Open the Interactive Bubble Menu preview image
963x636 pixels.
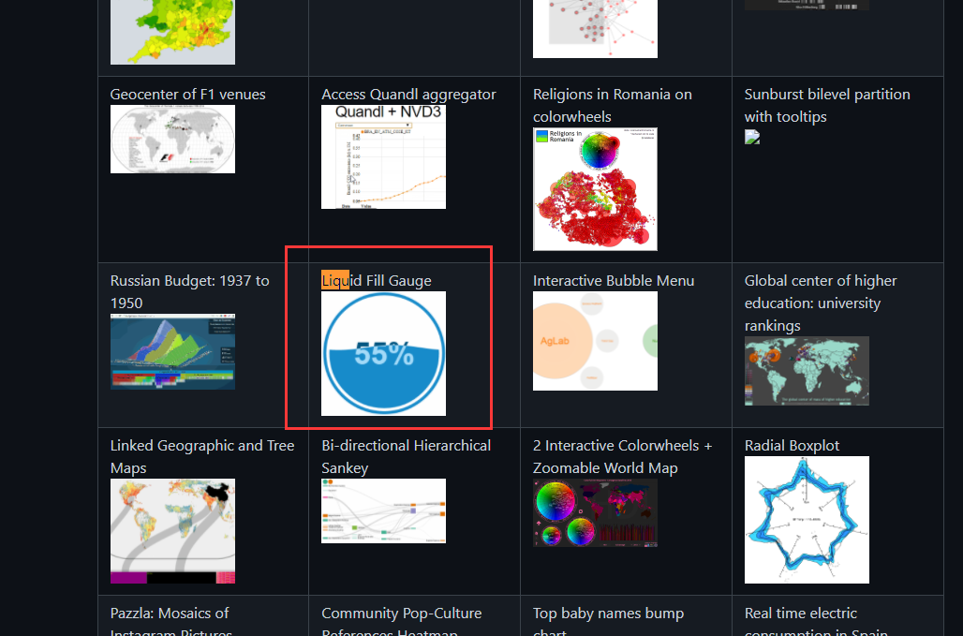pyautogui.click(x=595, y=340)
